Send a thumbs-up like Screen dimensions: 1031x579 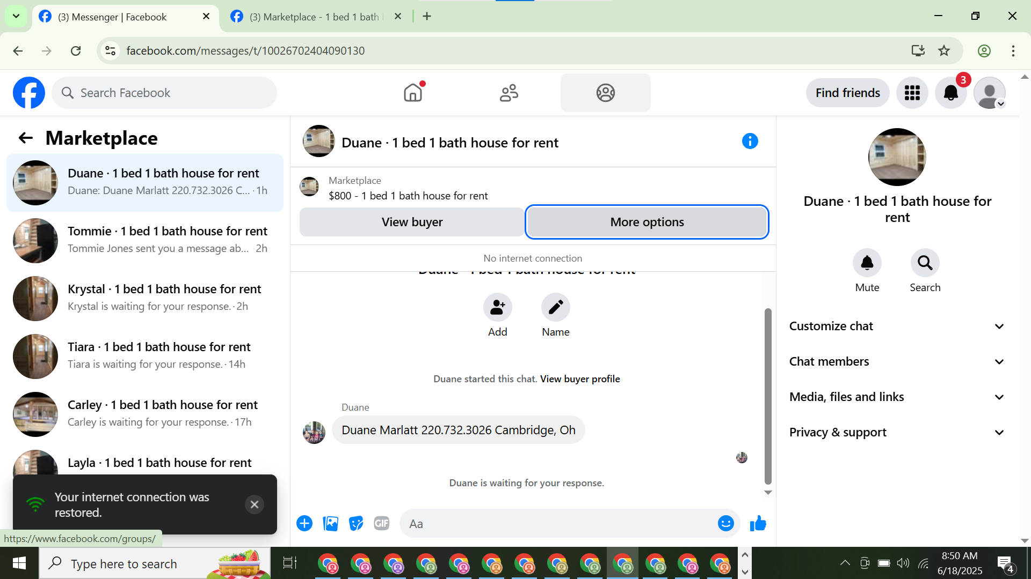click(758, 523)
